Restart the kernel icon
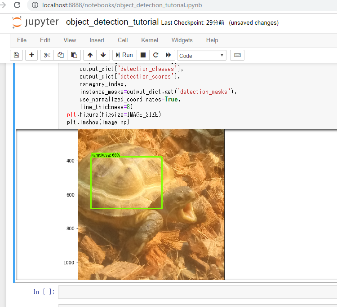The width and height of the screenshot is (337, 307). coord(156,55)
